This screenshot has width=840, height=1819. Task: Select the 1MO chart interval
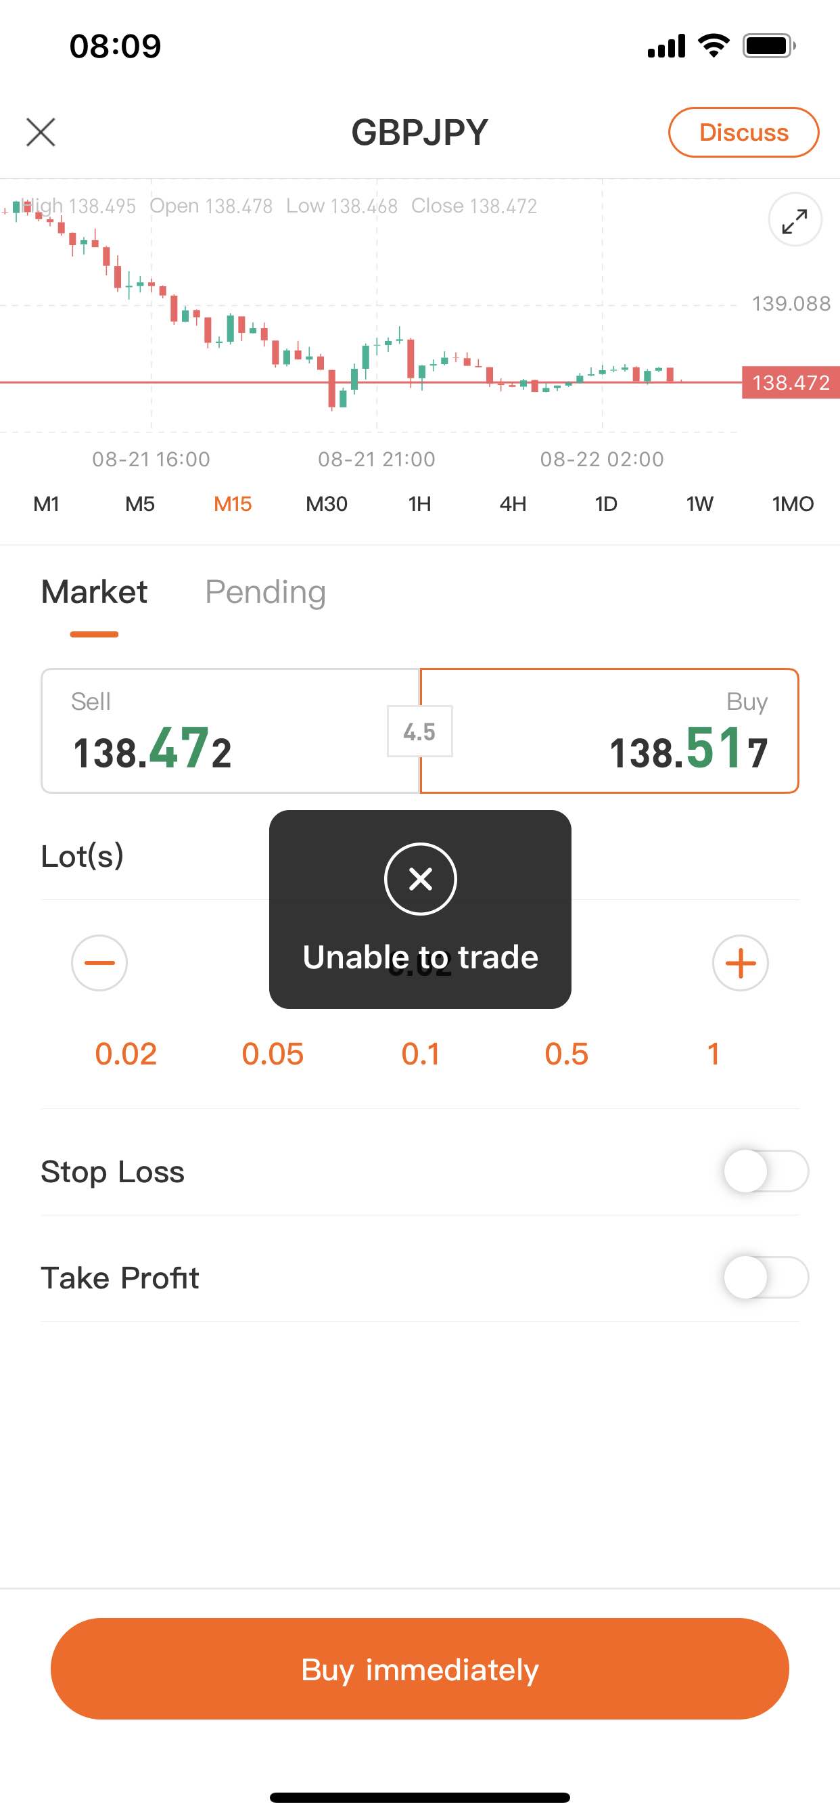793,503
